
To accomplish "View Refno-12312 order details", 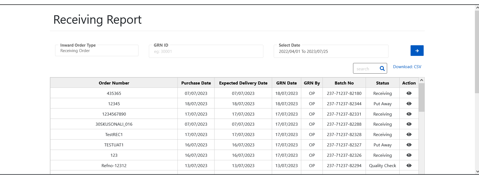I will (x=409, y=165).
